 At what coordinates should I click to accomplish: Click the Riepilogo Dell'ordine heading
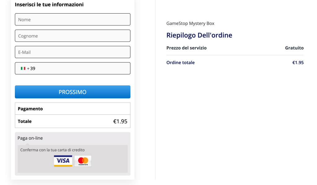pyautogui.click(x=199, y=35)
